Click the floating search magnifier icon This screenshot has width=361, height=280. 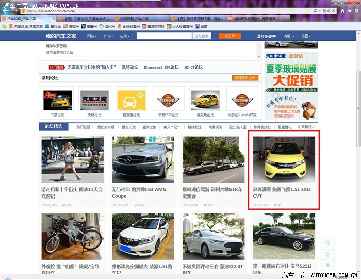(327, 243)
